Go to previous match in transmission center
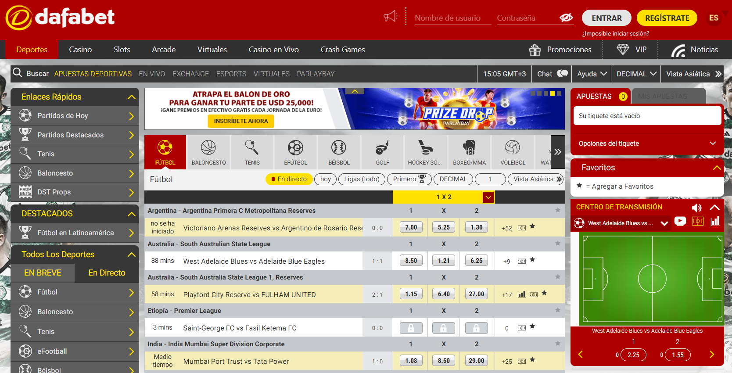This screenshot has width=732, height=373. point(580,355)
